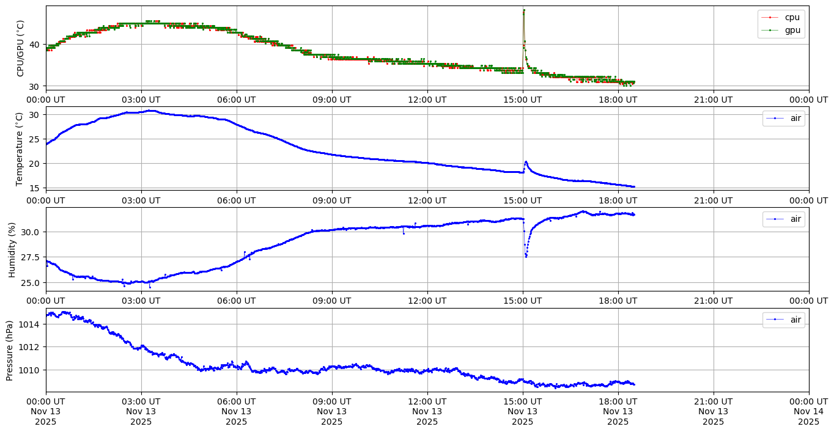Click the air temperature peak near 03:00 UT
Viewport: 834px width, 432px height.
click(x=149, y=111)
